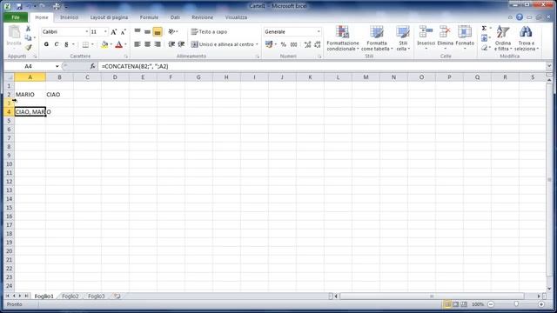Open Ordina e filtra menu
Viewport: 557px width, 313px height.
click(x=503, y=38)
